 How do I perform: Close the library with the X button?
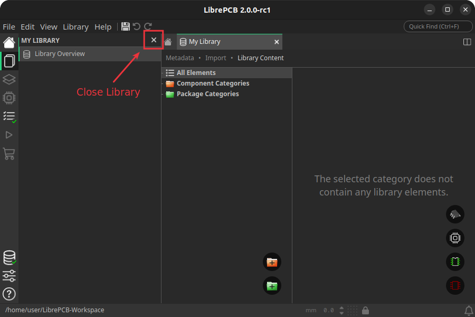pos(154,40)
